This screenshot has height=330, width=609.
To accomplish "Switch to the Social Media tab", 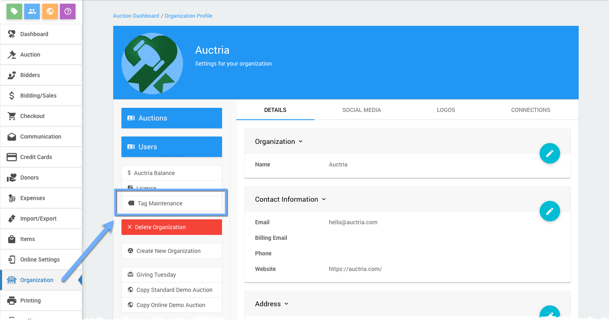I will pyautogui.click(x=362, y=110).
